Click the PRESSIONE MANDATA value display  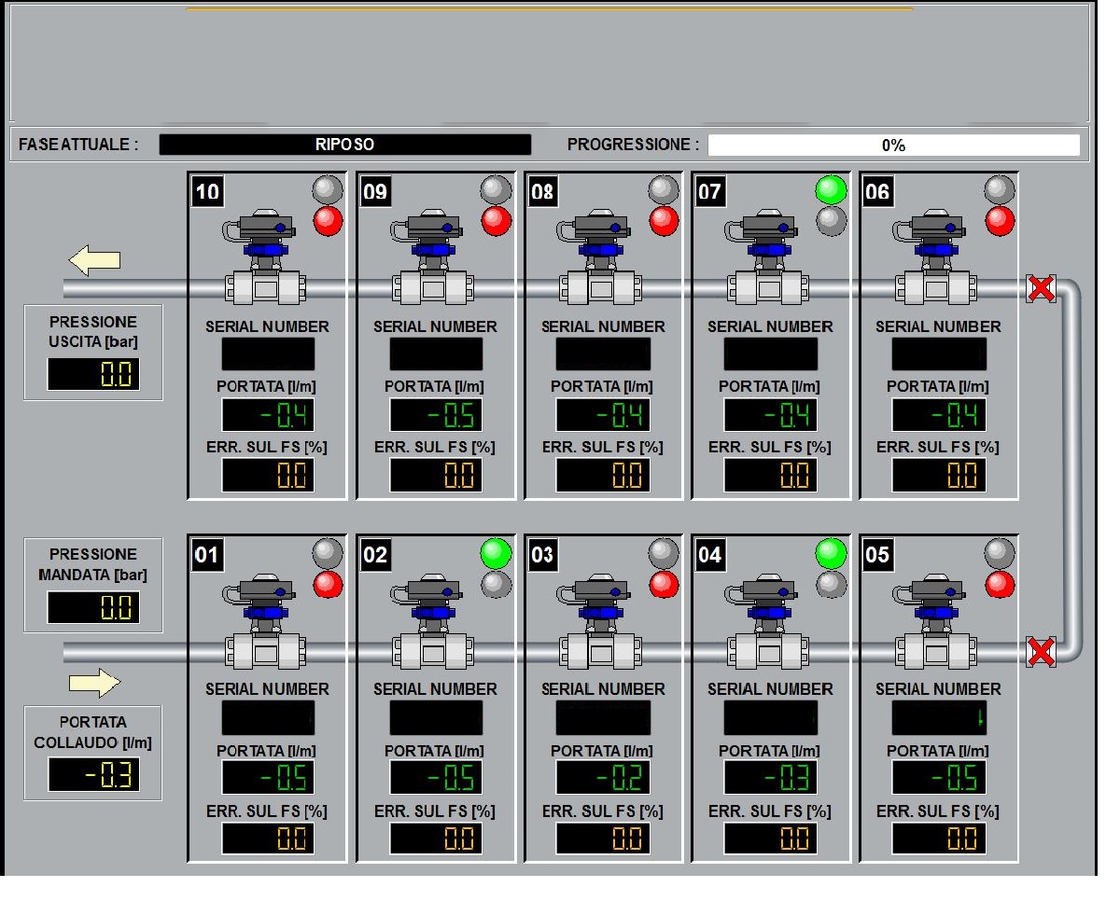click(93, 608)
